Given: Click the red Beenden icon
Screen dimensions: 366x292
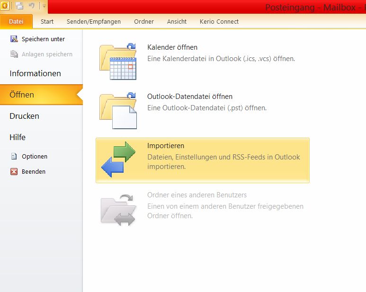Looking at the screenshot, I should [x=14, y=171].
